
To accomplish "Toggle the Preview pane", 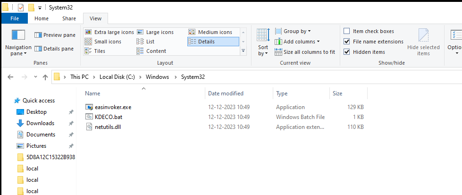I will (55, 35).
